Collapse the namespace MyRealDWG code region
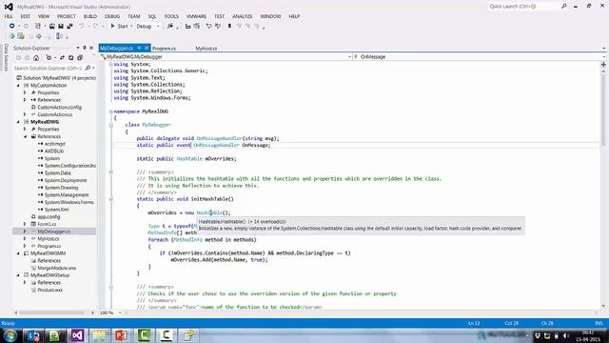This screenshot has height=343, width=609. click(110, 111)
